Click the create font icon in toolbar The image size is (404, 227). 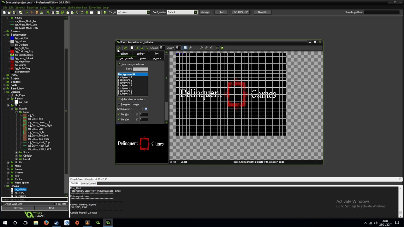77,12
